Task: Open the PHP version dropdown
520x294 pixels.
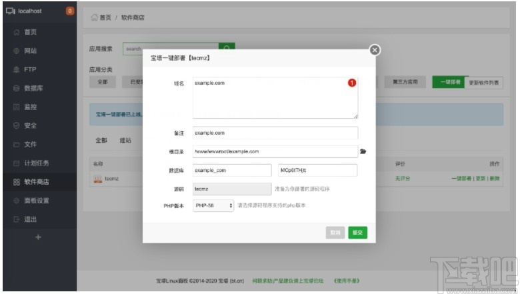Action: [x=213, y=205]
